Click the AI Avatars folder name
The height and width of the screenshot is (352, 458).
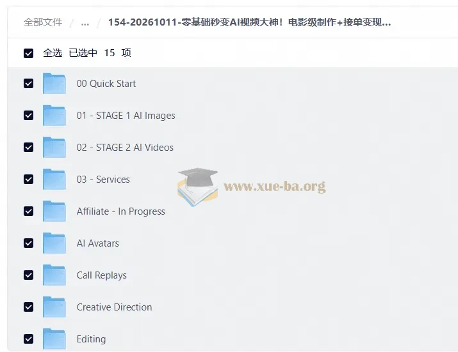point(97,243)
